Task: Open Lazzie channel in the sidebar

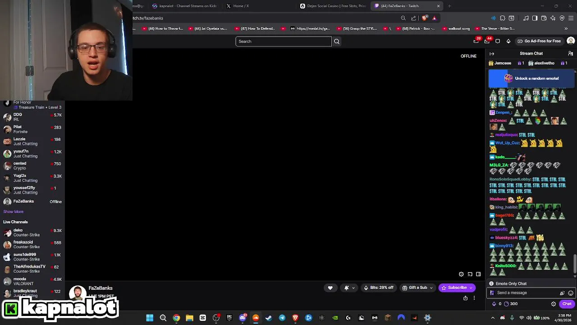Action: [x=32, y=141]
